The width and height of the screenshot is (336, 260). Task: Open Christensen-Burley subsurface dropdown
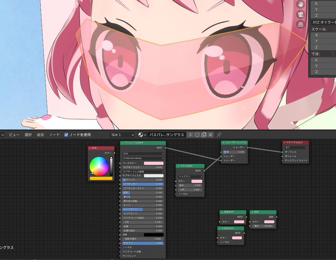(143, 158)
